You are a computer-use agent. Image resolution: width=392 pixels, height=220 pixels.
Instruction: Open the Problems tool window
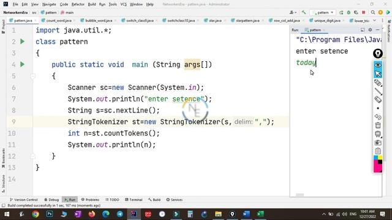[x=90, y=200]
